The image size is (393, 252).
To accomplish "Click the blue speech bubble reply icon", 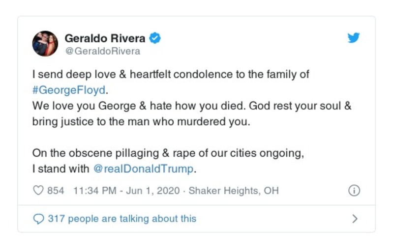I will [38, 219].
